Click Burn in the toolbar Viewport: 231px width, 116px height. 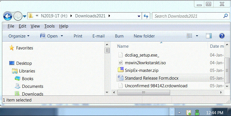[119, 36]
